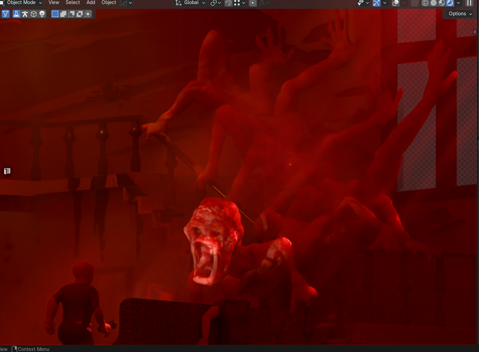Switch to wireframe viewport shading
The width and height of the screenshot is (479, 352).
point(425,3)
